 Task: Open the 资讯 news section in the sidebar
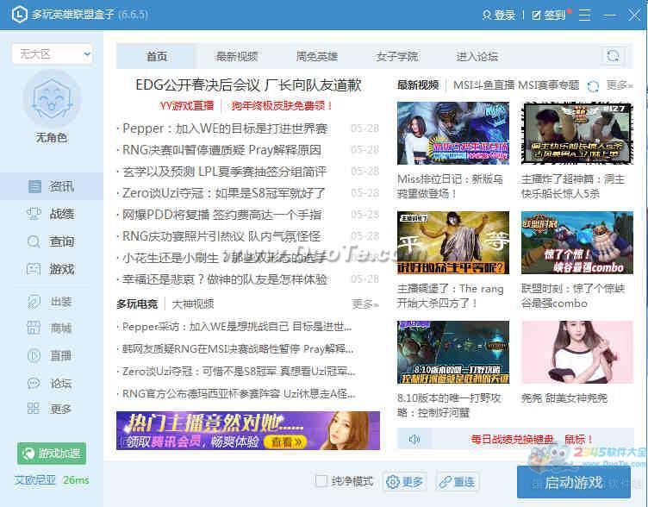pos(51,186)
